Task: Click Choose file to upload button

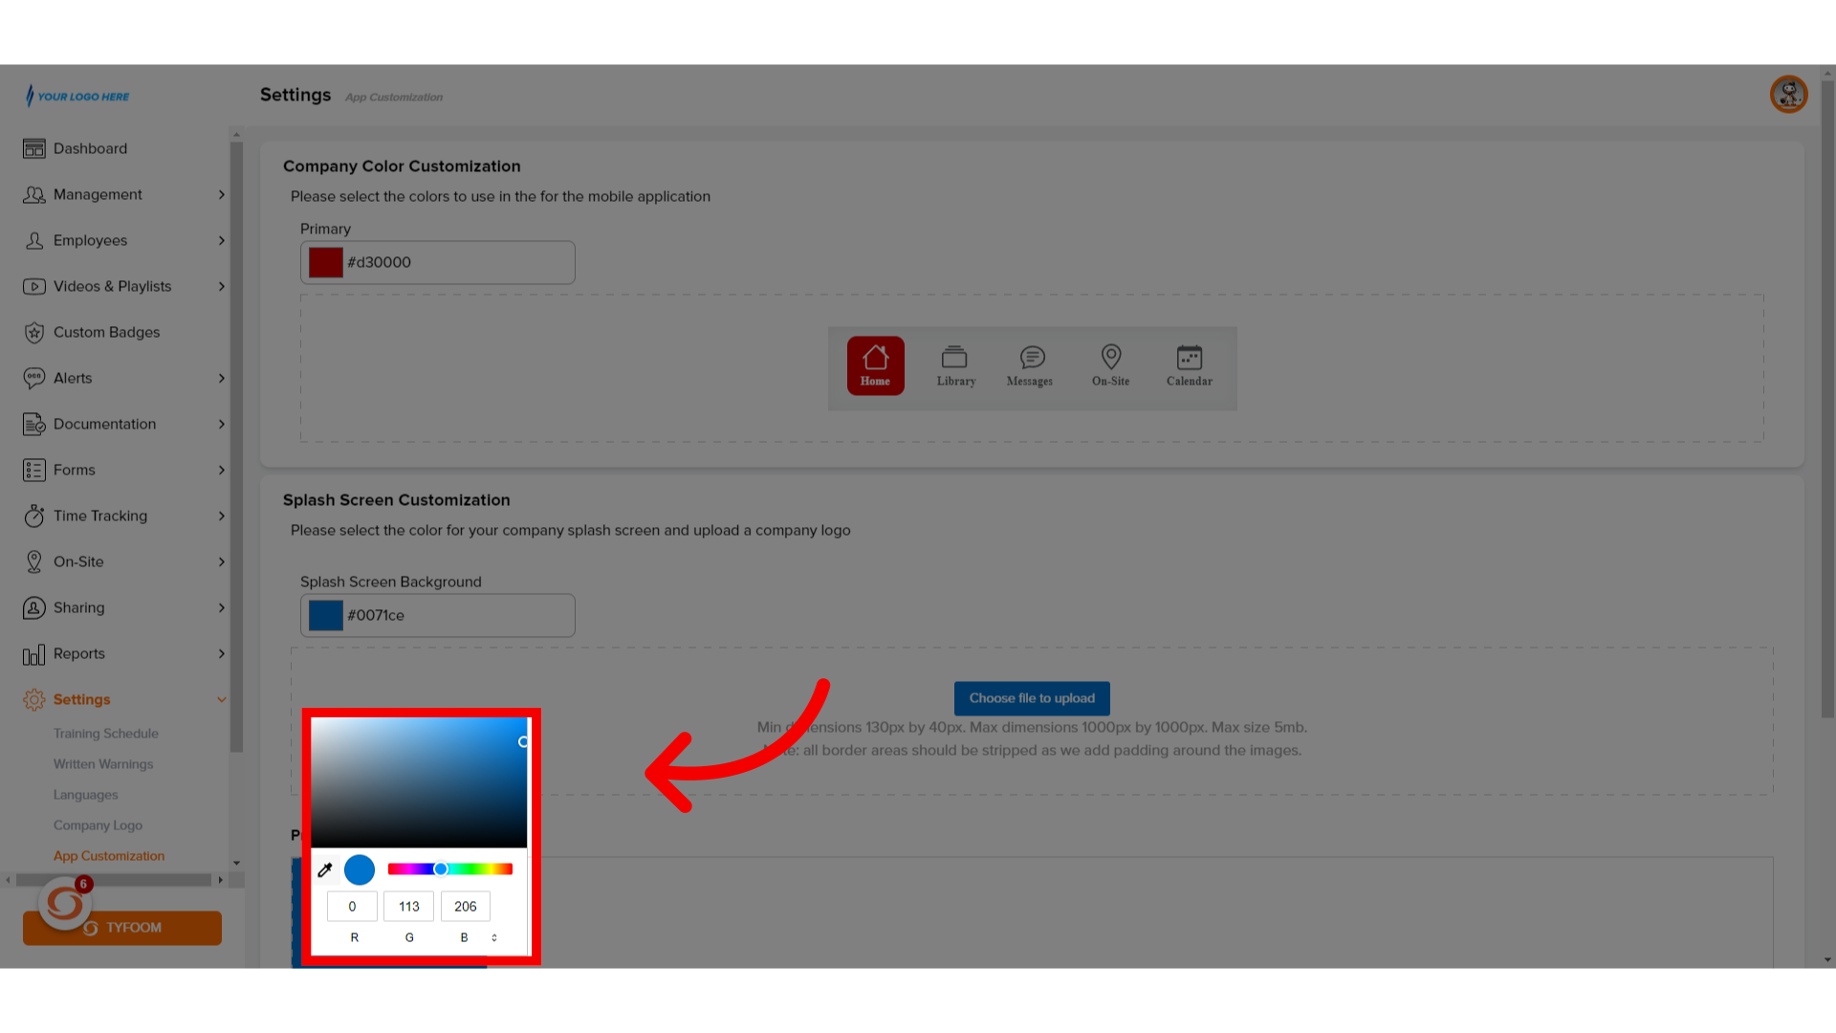Action: pos(1032,698)
